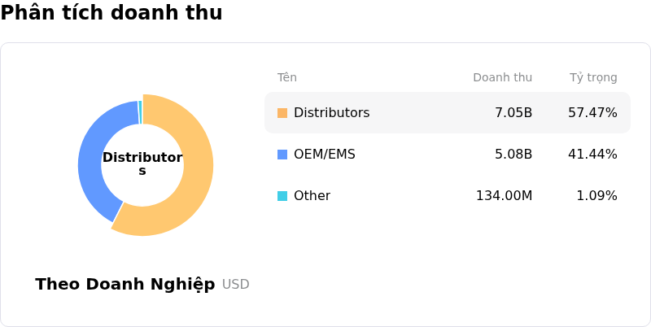Click the 134.00M revenue value

(504, 196)
